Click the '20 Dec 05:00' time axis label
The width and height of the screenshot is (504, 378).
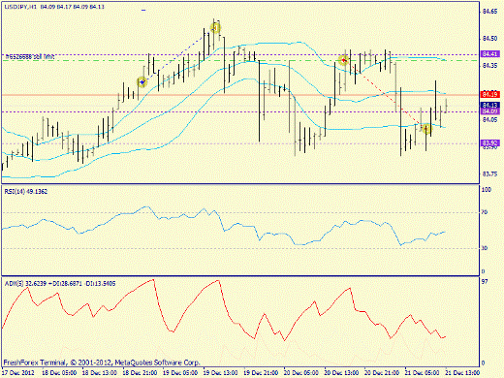click(x=301, y=373)
